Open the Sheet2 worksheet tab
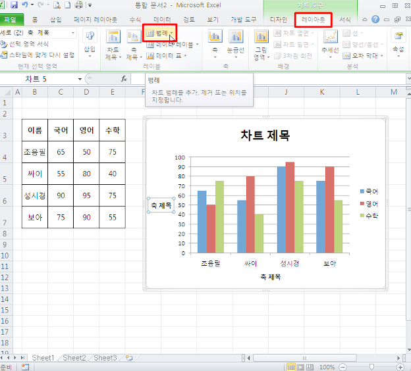Image resolution: width=411 pixels, height=371 pixels. pos(74,358)
